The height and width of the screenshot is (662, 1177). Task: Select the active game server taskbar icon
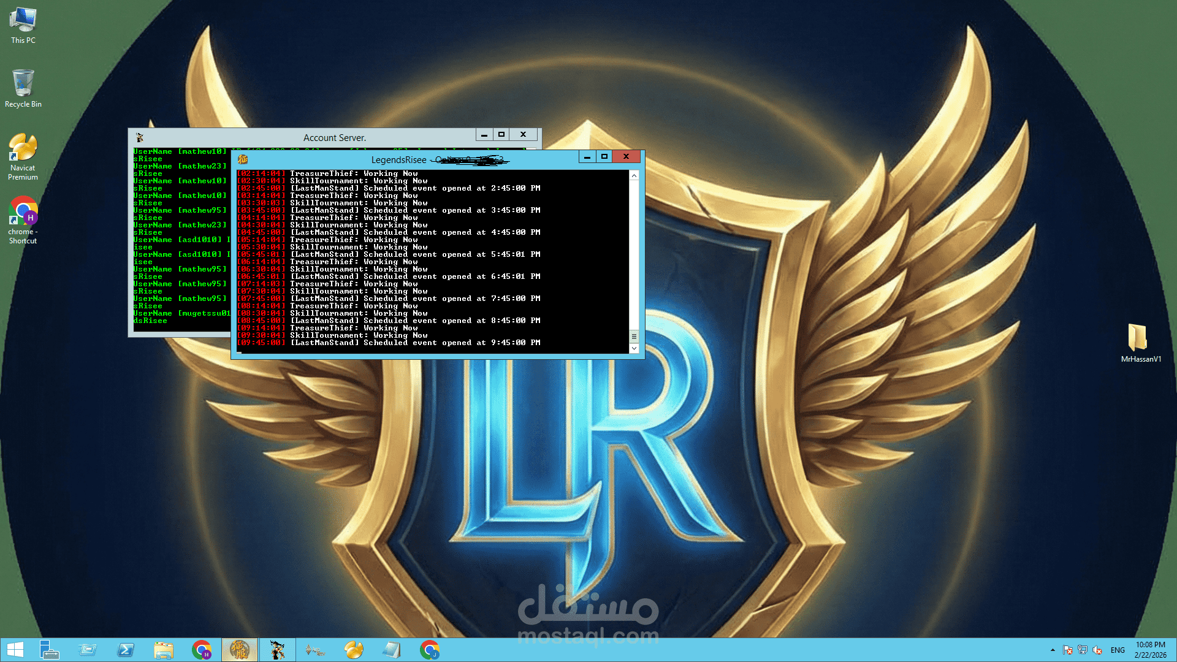point(240,650)
